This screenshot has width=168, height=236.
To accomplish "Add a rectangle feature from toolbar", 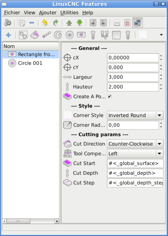I will (81, 35).
